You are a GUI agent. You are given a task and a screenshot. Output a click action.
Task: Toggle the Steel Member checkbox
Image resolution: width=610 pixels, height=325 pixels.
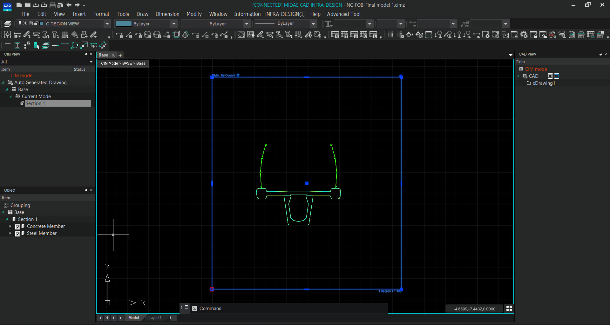click(18, 234)
